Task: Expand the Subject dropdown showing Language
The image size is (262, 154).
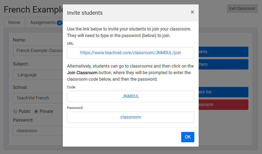Action: tap(38, 75)
